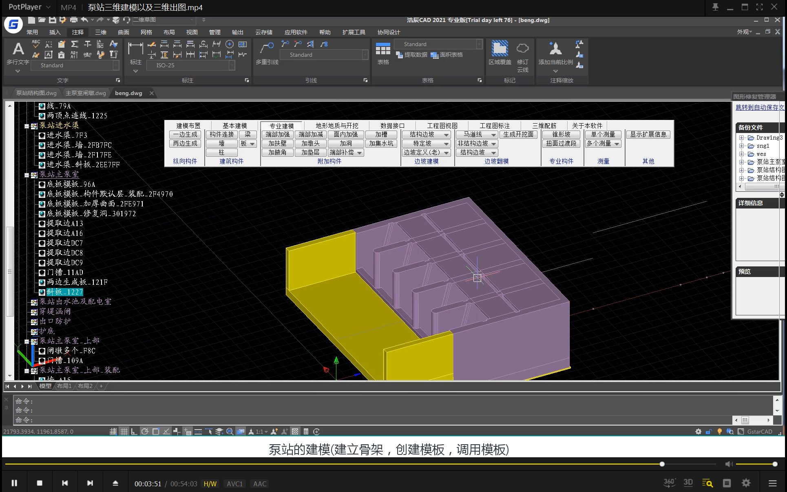The width and height of the screenshot is (787, 492).
Task: Toggle visibility icon of 斜板_1227
Action: 42,292
